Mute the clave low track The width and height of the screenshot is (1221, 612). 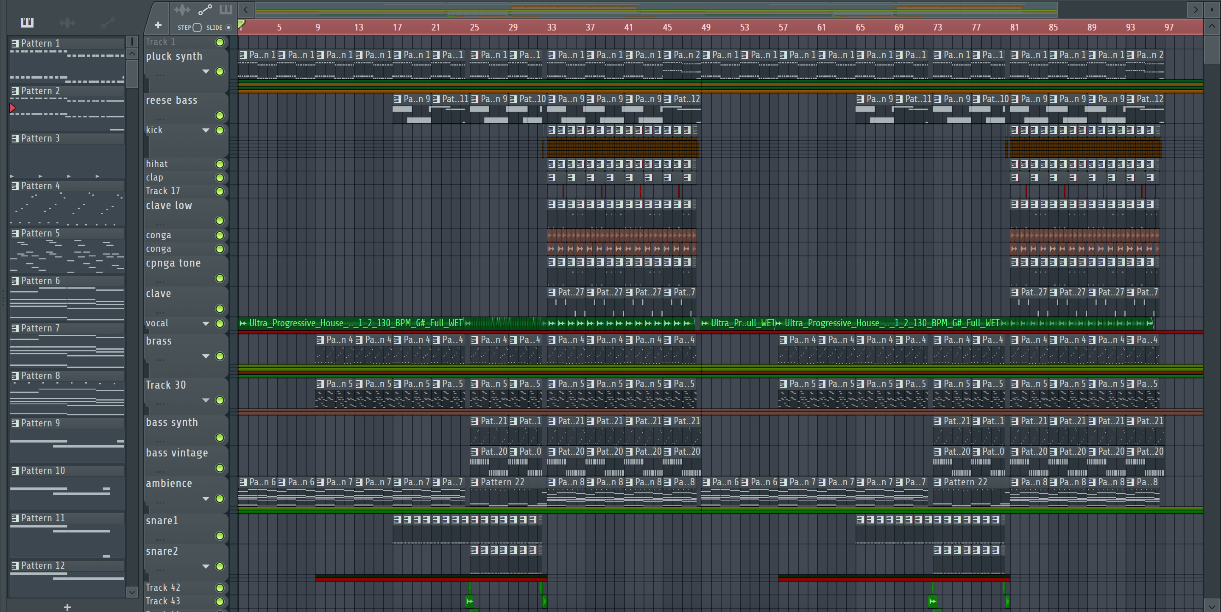[220, 221]
